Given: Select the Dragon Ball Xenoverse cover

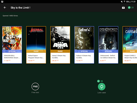Looking at the screenshot, I should (12, 38).
